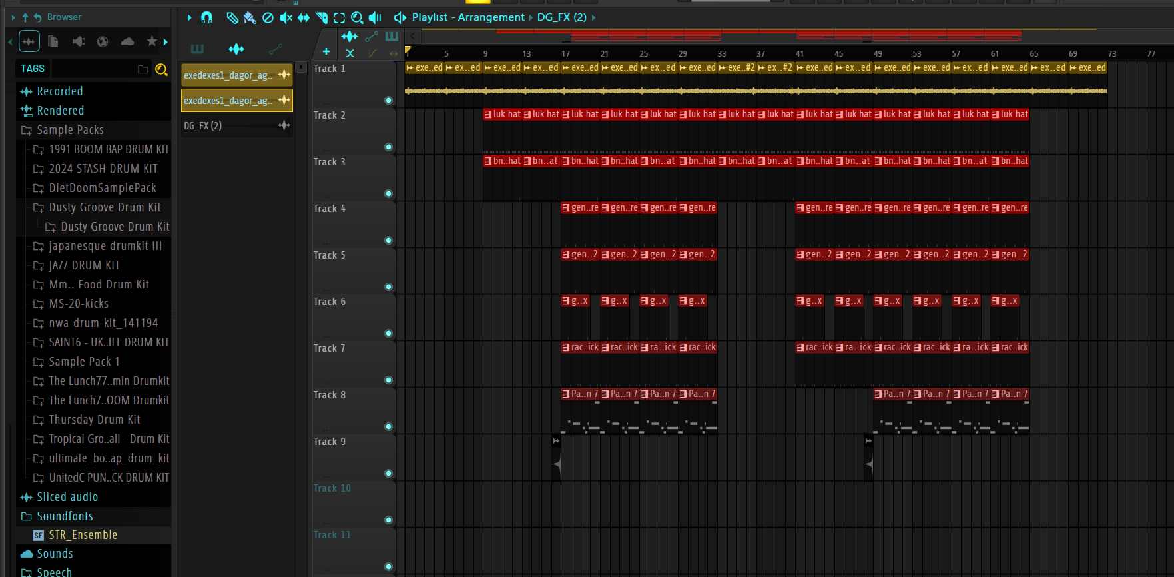
Task: Go up one level in Browser
Action: click(25, 17)
